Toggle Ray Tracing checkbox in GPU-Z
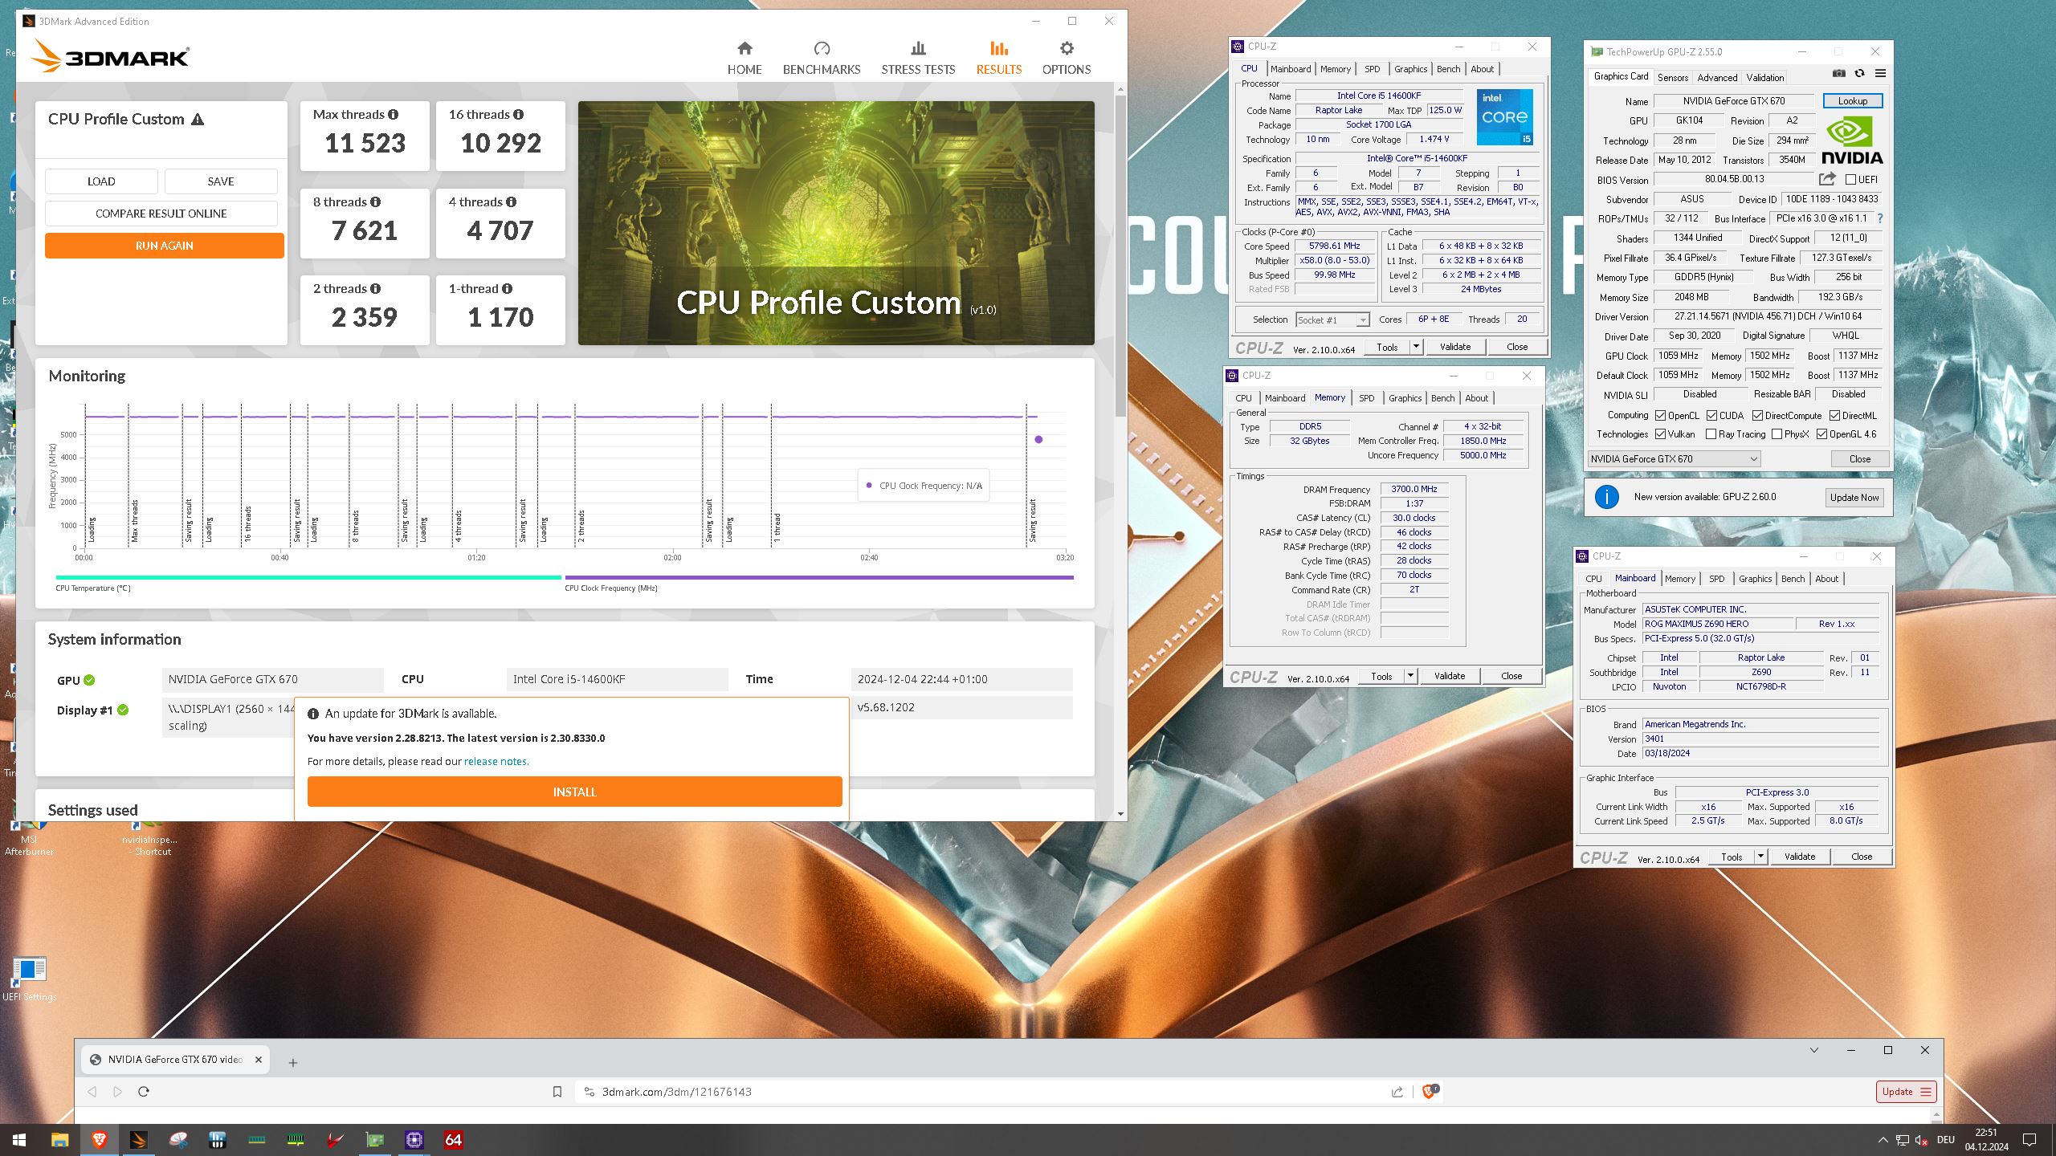This screenshot has width=2056, height=1156. tap(1711, 434)
